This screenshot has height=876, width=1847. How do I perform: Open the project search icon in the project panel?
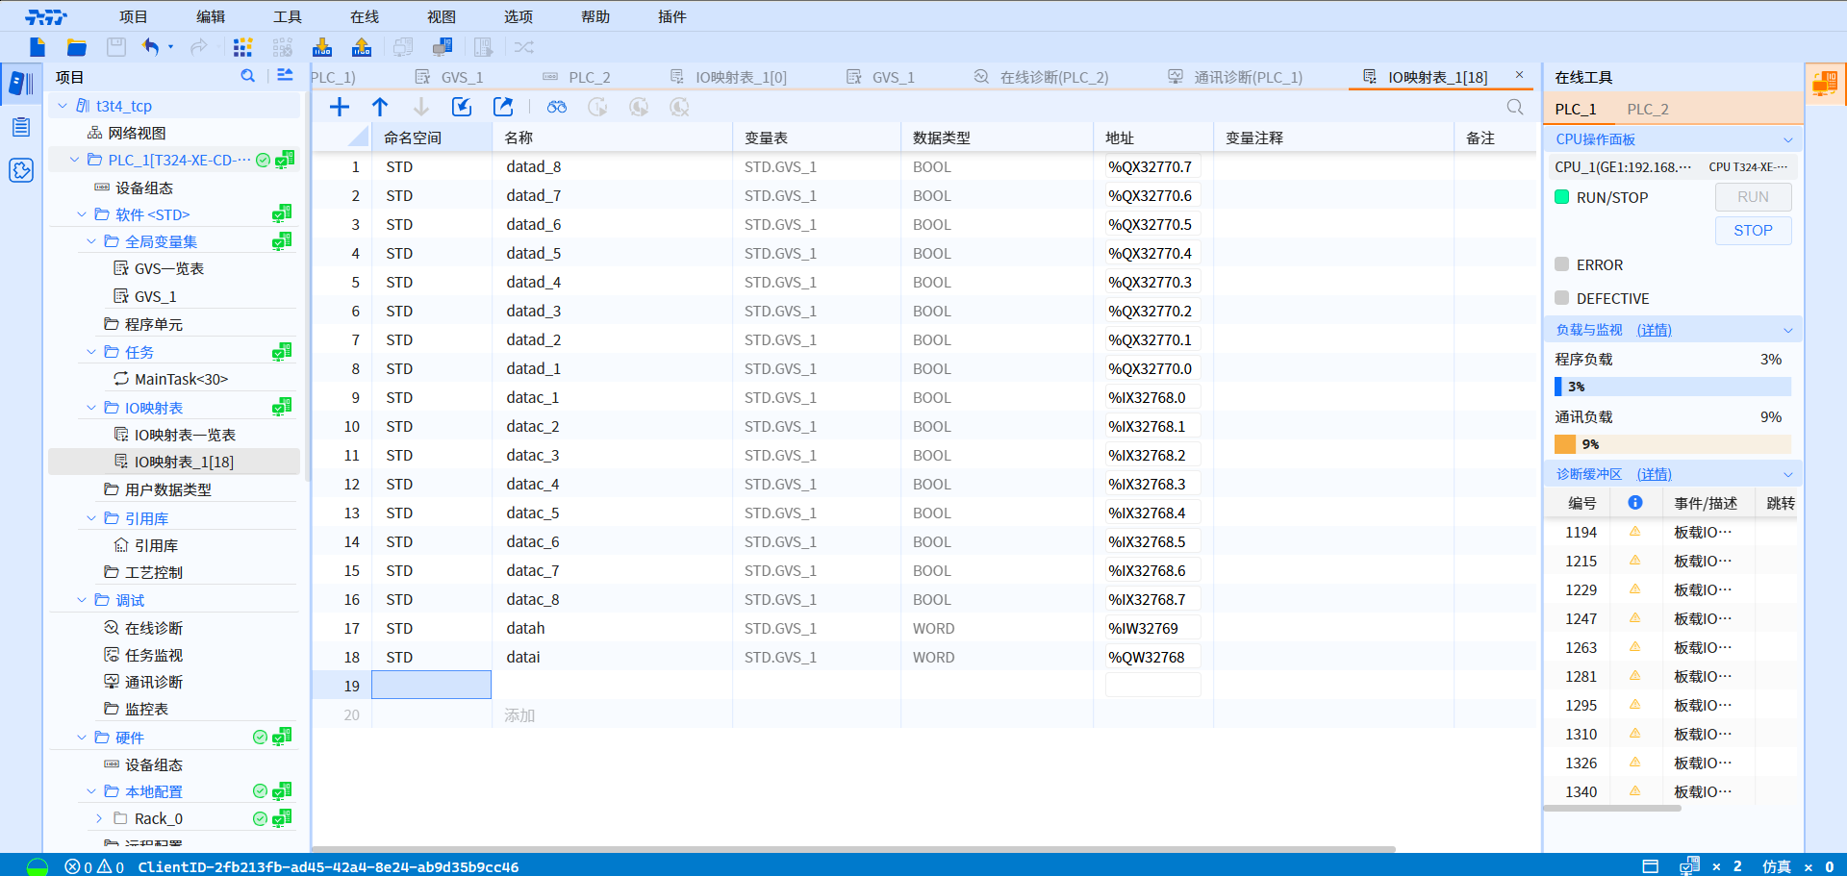[x=247, y=76]
